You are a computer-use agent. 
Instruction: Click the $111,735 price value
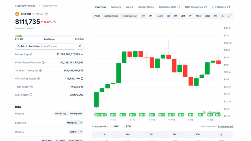[x=28, y=22]
